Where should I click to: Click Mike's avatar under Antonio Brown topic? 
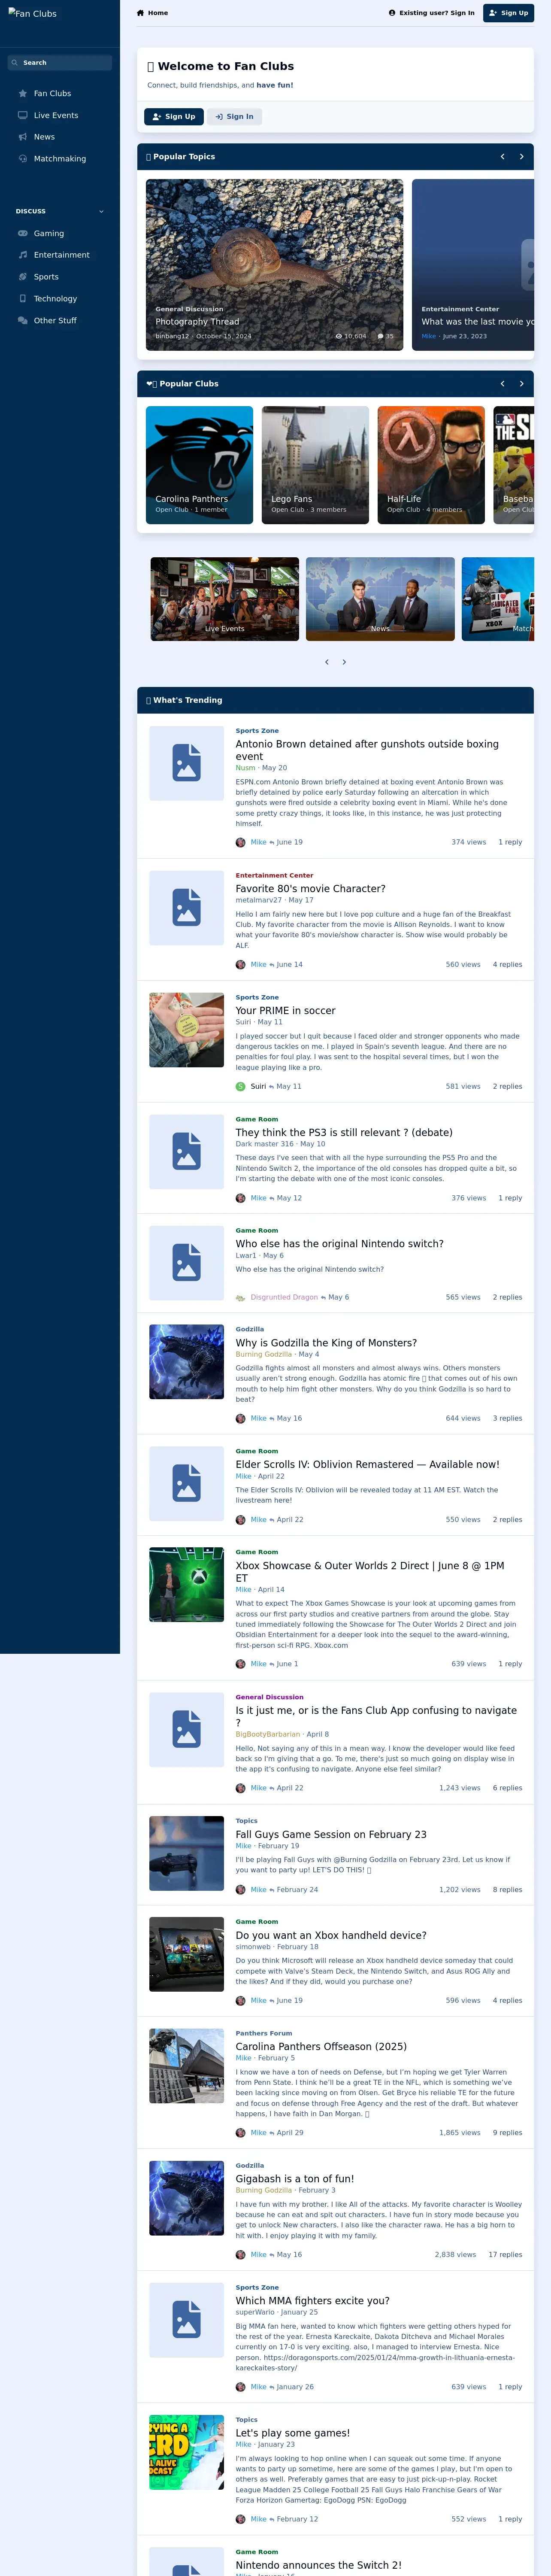240,842
